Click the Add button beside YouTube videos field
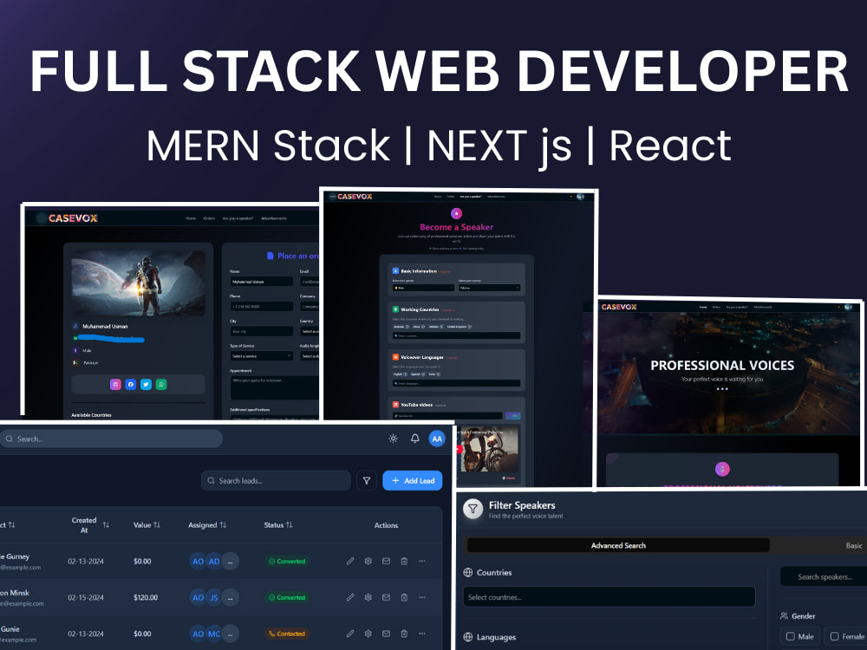 [x=513, y=416]
